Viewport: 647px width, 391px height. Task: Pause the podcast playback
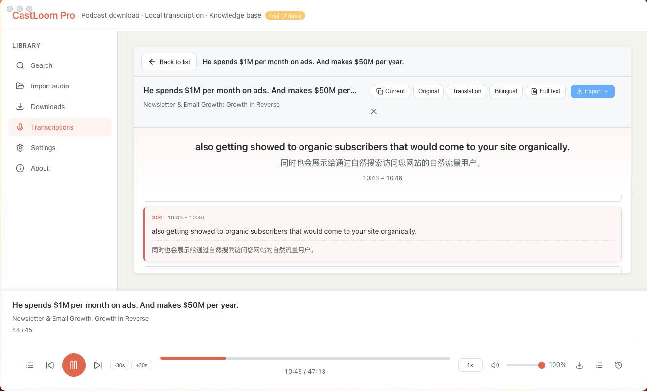[x=74, y=365]
